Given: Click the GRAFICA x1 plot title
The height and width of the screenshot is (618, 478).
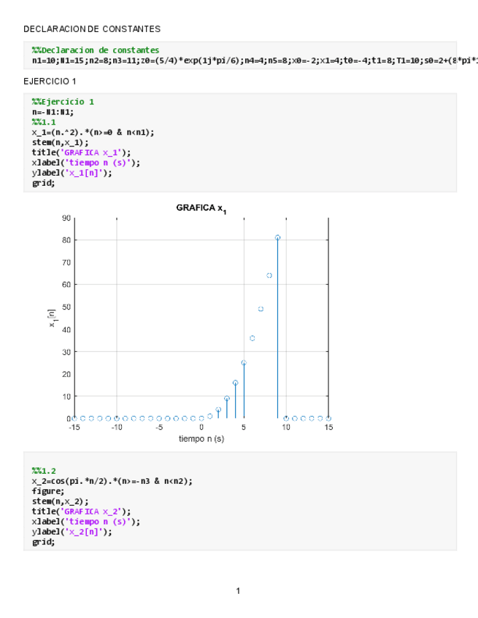Looking at the screenshot, I should click(201, 208).
